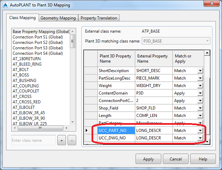Image resolution: width=222 pixels, height=170 pixels.
Task: Click the Enter class name field
Action: click(33, 140)
